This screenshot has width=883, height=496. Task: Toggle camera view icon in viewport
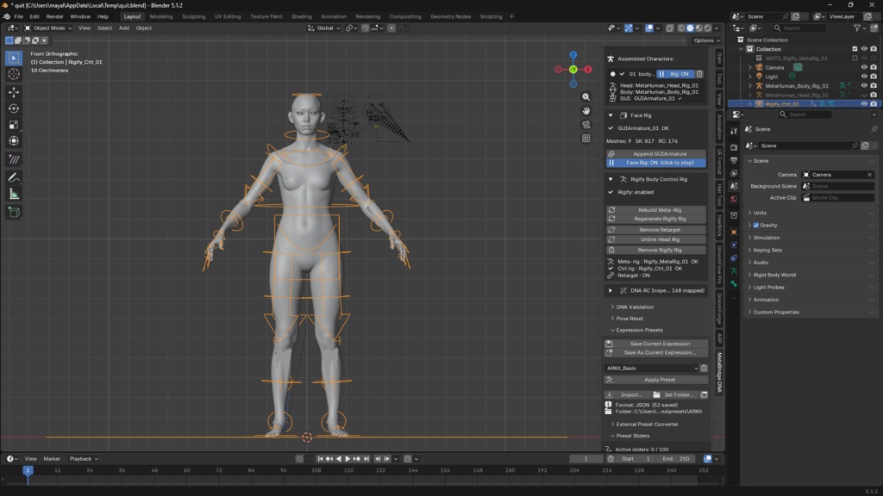point(586,124)
